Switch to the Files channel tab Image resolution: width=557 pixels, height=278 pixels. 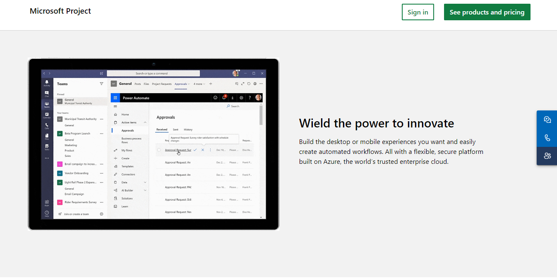point(146,84)
